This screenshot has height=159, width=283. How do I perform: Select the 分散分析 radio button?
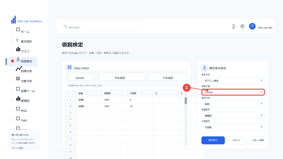click(12, 81)
